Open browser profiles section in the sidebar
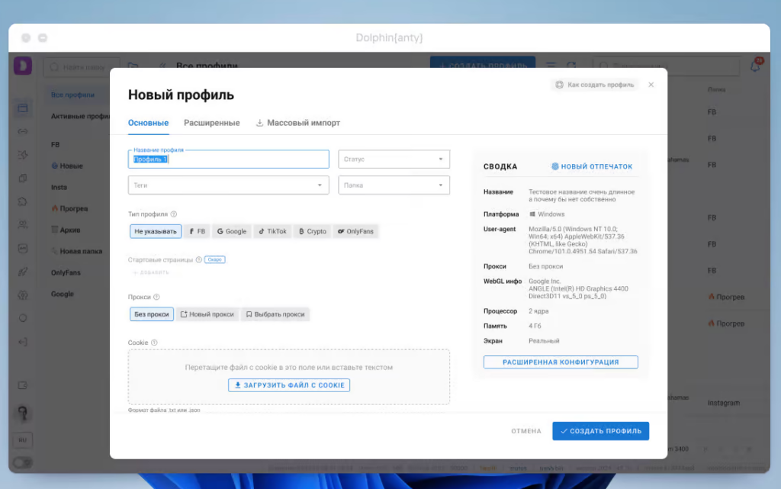 (x=22, y=108)
